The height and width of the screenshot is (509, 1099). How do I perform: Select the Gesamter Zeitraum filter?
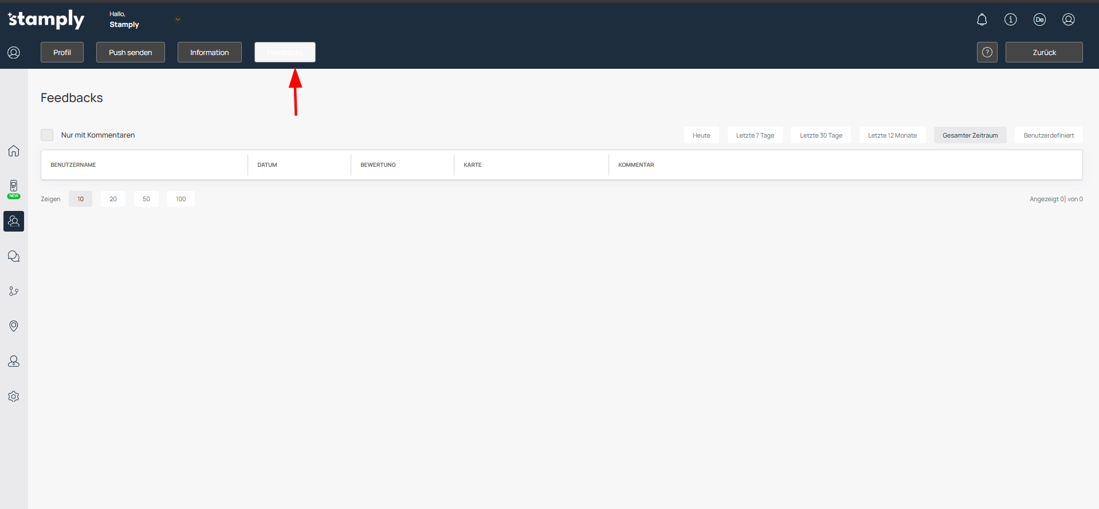point(970,135)
